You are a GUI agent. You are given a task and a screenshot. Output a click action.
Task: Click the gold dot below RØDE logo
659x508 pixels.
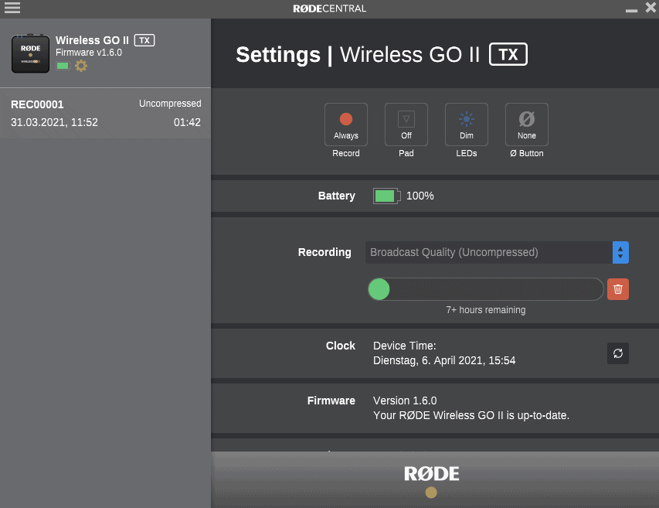point(431,493)
